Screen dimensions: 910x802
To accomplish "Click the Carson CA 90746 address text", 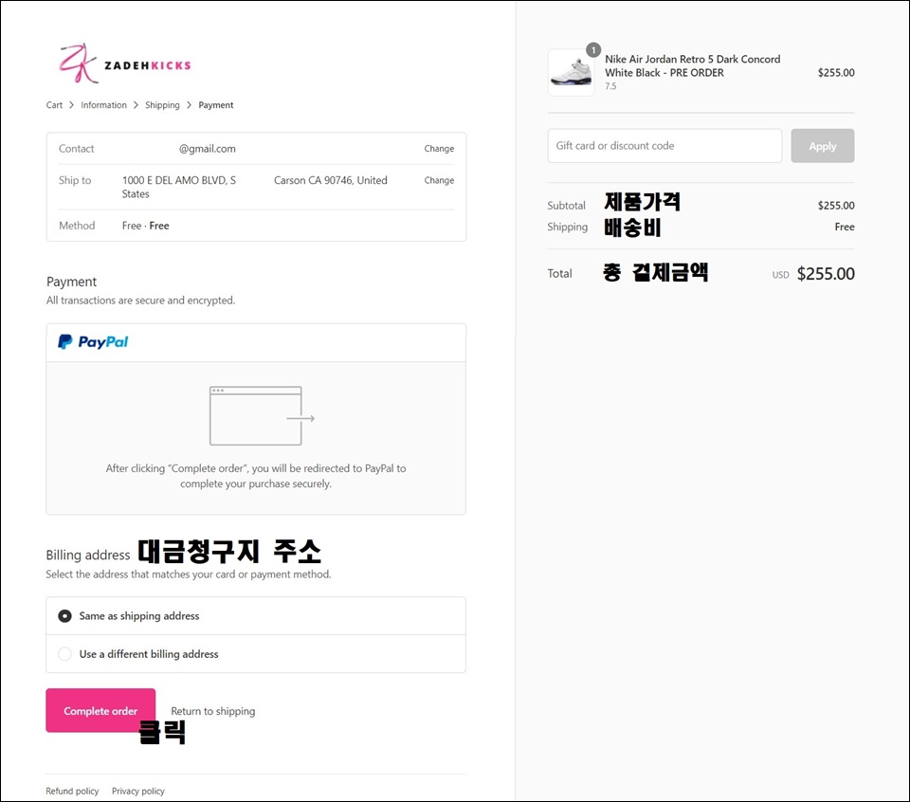I will pos(330,180).
